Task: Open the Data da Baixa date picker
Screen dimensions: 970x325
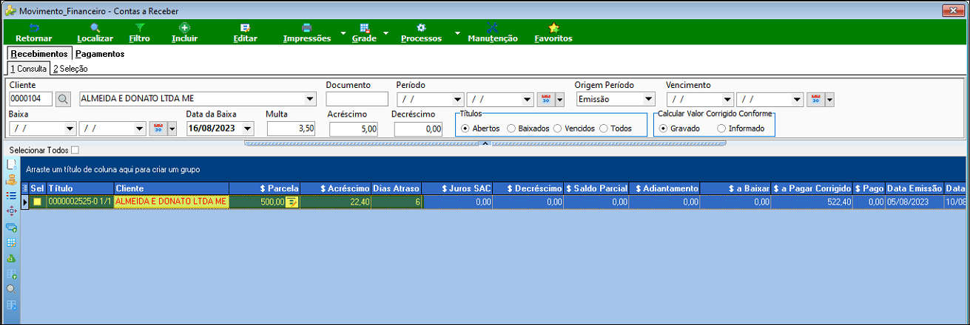Action: [247, 129]
